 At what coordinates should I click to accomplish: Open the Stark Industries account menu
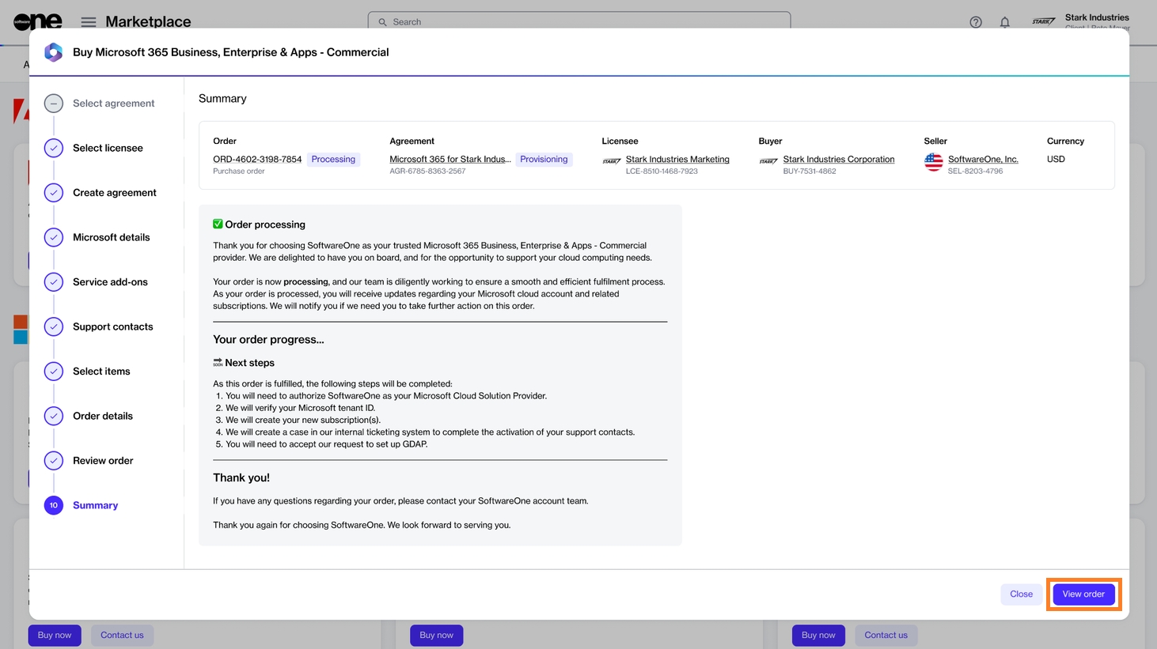click(1095, 21)
